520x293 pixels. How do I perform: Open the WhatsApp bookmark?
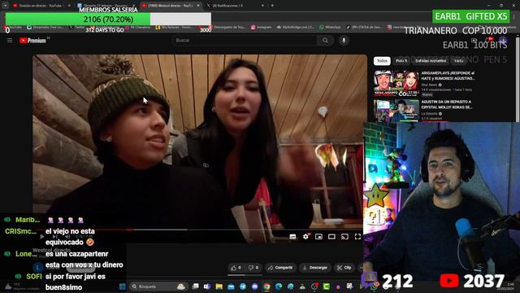pyautogui.click(x=330, y=27)
